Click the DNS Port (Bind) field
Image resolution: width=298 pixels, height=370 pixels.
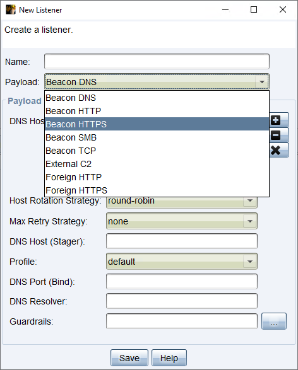[182, 281]
